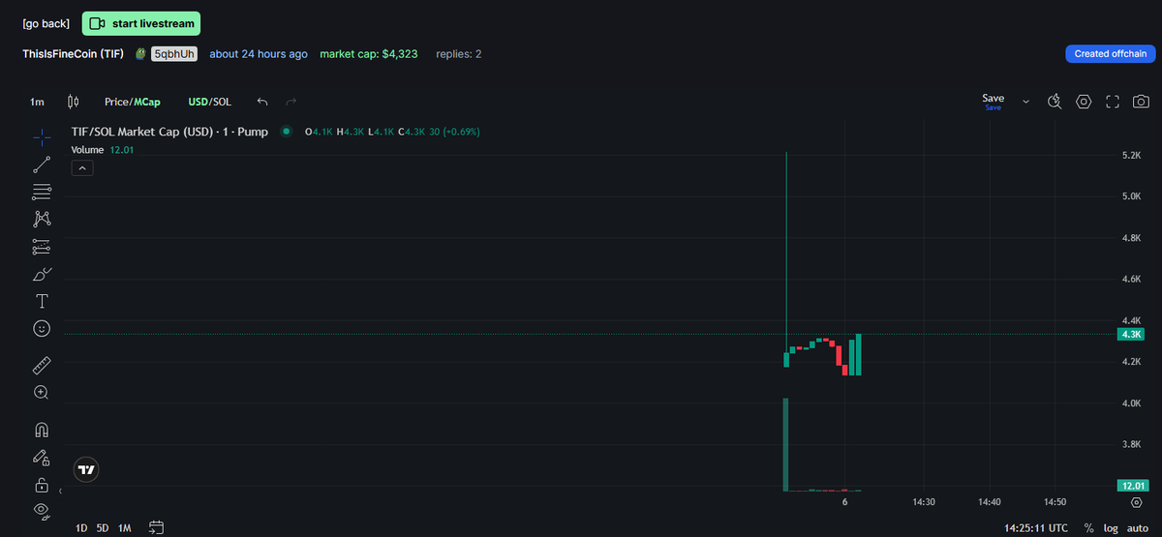Toggle stay in drawing mode
The width and height of the screenshot is (1162, 537).
click(x=42, y=457)
